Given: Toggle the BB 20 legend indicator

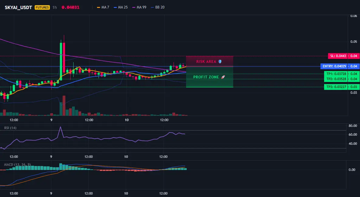Looking at the screenshot, I should point(158,7).
